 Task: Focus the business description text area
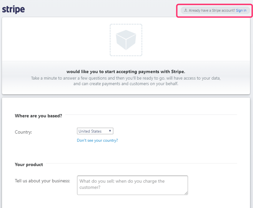[132, 185]
